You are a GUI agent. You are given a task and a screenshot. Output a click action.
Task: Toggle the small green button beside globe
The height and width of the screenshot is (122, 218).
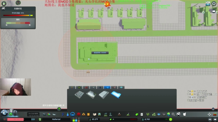coord(11,114)
